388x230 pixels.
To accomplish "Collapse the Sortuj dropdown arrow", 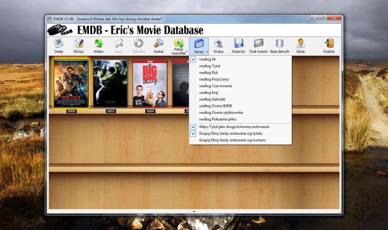I will 207,51.
